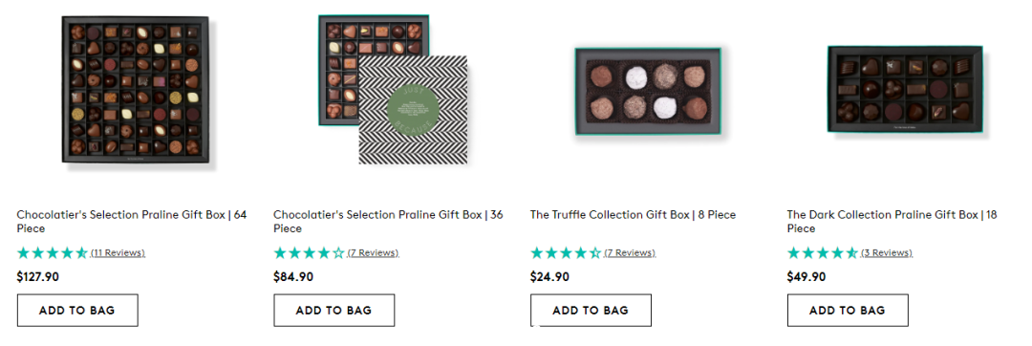Add the $84.90 gift box to bag
Viewport: 1032px width, 346px height.
pos(334,311)
